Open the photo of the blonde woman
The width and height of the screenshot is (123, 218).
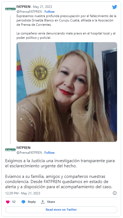[67, 92]
